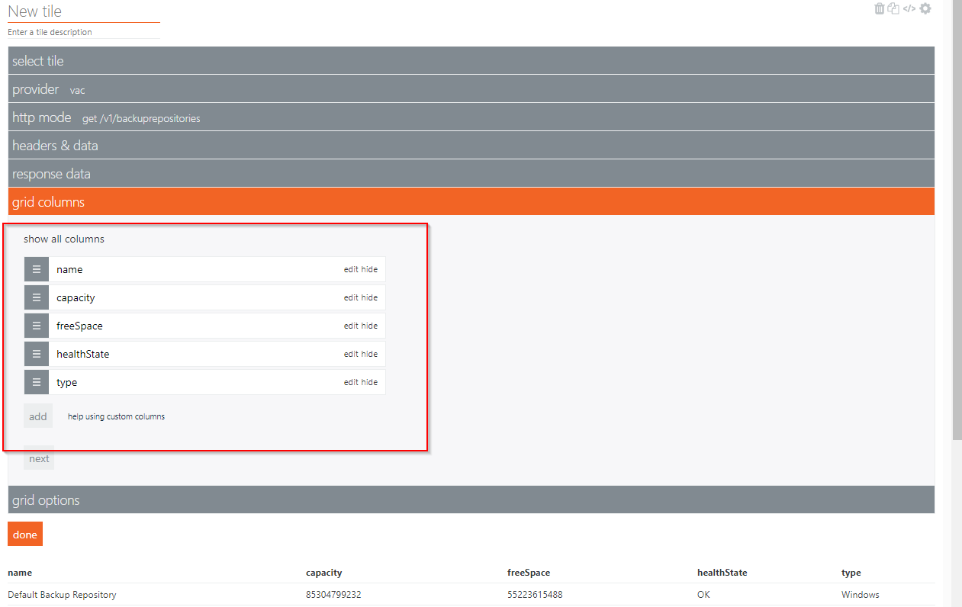Click the drag handle for type column
The image size is (962, 607).
coord(36,382)
